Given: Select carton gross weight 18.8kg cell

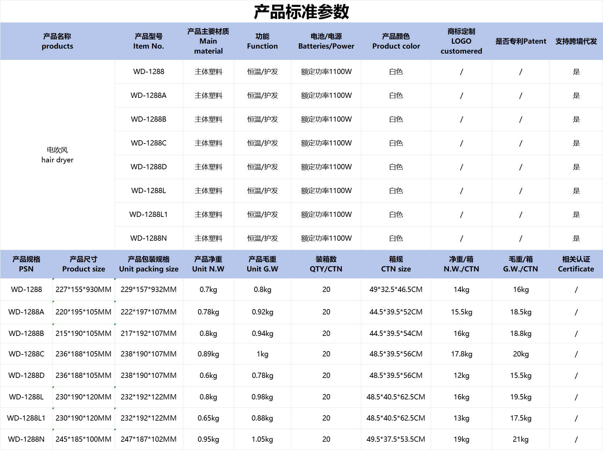Looking at the screenshot, I should pyautogui.click(x=521, y=334).
